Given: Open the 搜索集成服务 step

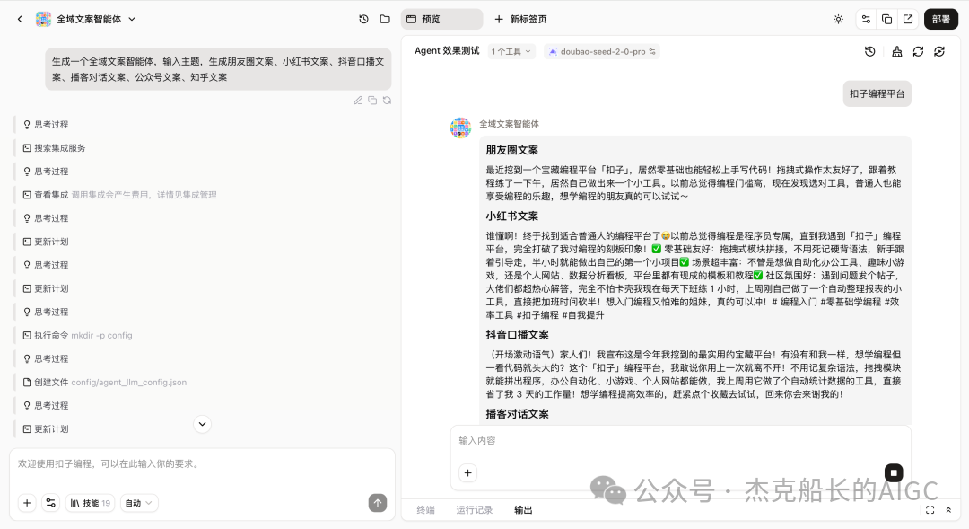Looking at the screenshot, I should 55,148.
